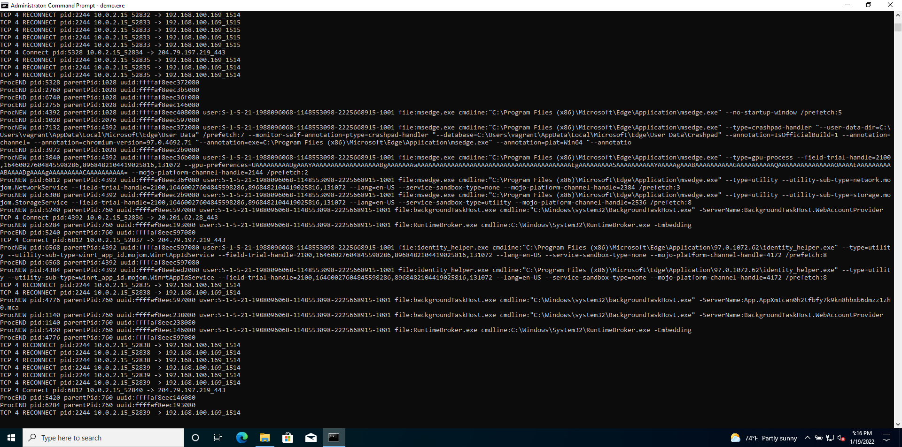Click the battery/power icon in the system tray
902x447 pixels.
tap(820, 438)
